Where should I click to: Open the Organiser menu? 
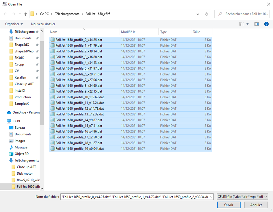[x=14, y=24]
